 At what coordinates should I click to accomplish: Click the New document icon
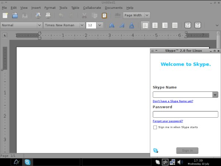coord(5,15)
